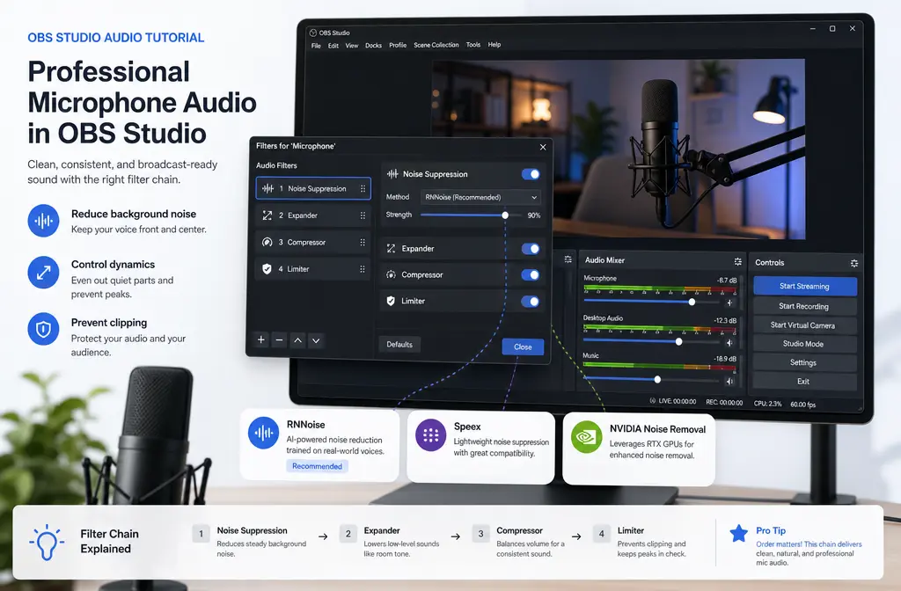Open the Profile menu
The height and width of the screenshot is (591, 901).
398,45
